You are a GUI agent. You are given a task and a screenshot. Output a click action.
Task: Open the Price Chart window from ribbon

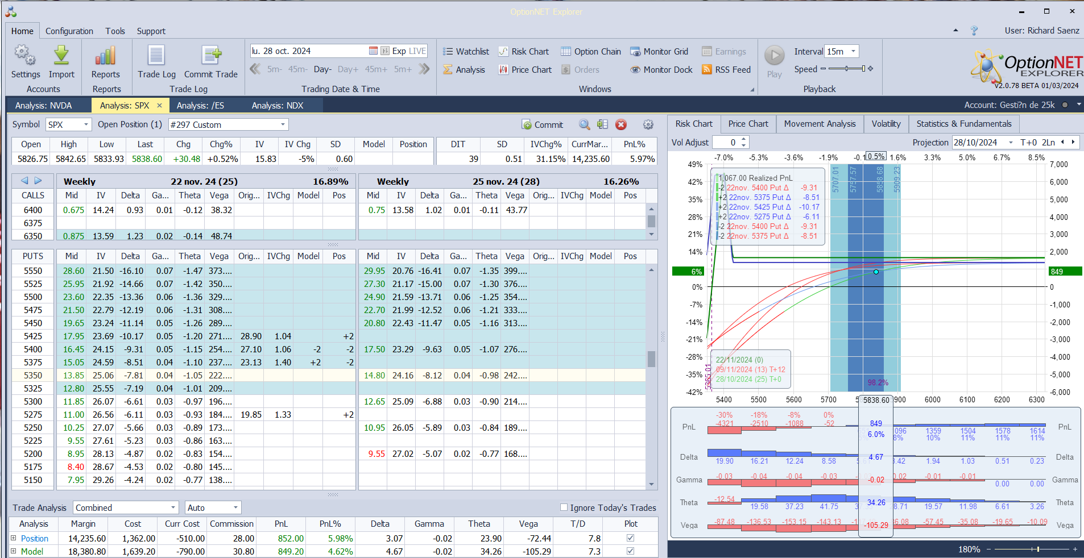coord(525,70)
